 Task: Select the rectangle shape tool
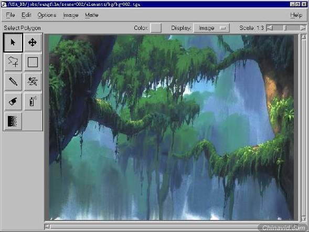point(33,62)
